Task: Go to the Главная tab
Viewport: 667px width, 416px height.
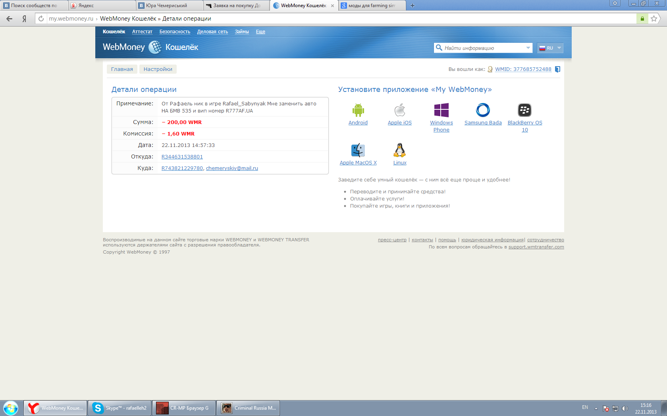Action: pos(122,69)
